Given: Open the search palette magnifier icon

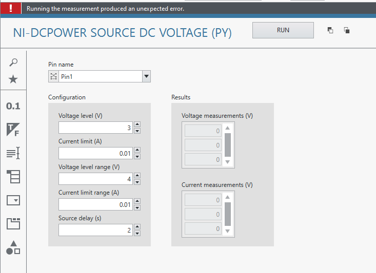Looking at the screenshot, I should tap(13, 62).
